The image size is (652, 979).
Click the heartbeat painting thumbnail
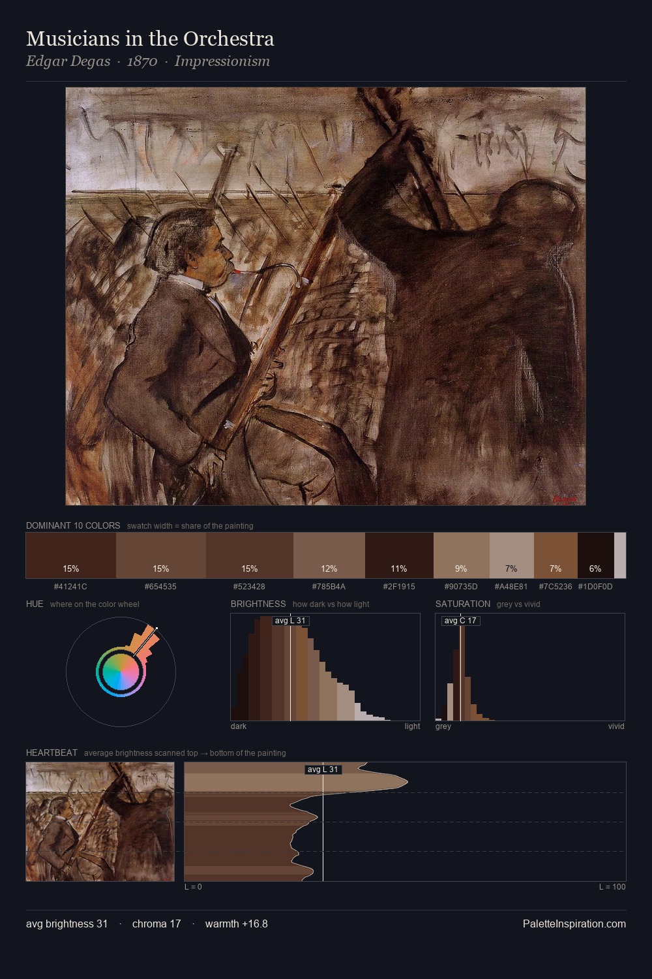[100, 822]
